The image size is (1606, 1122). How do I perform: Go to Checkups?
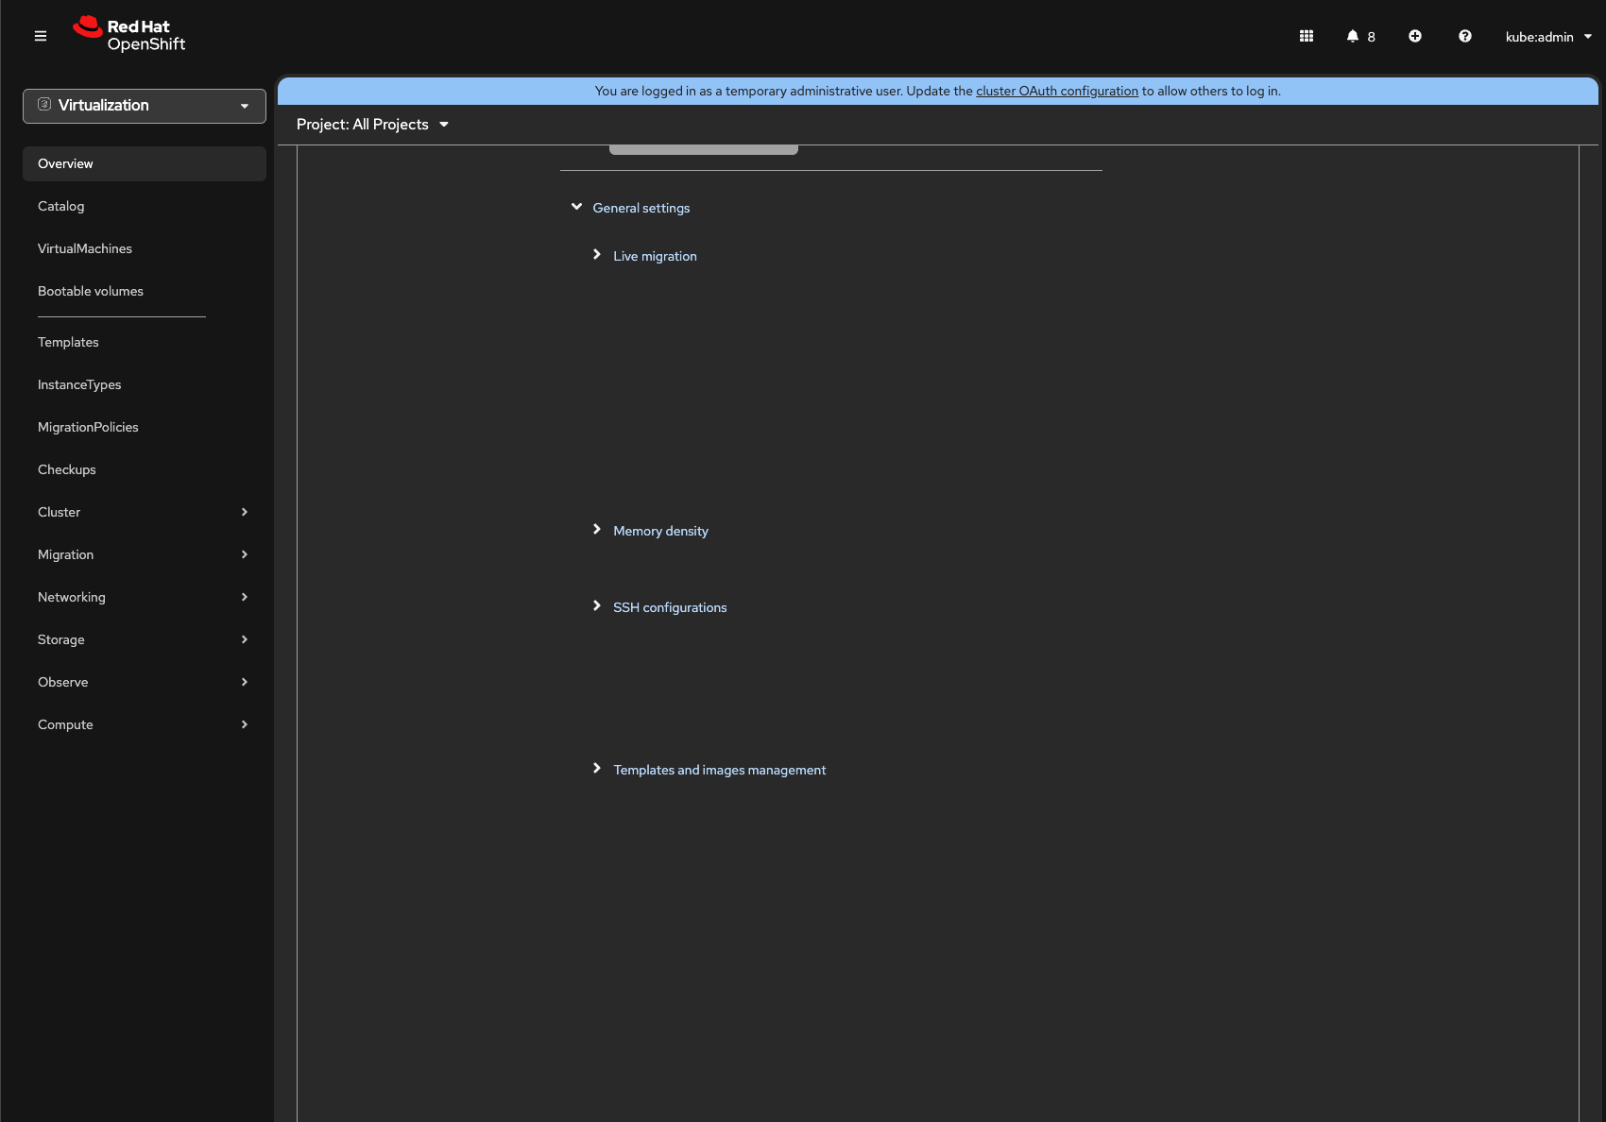[x=145, y=469]
